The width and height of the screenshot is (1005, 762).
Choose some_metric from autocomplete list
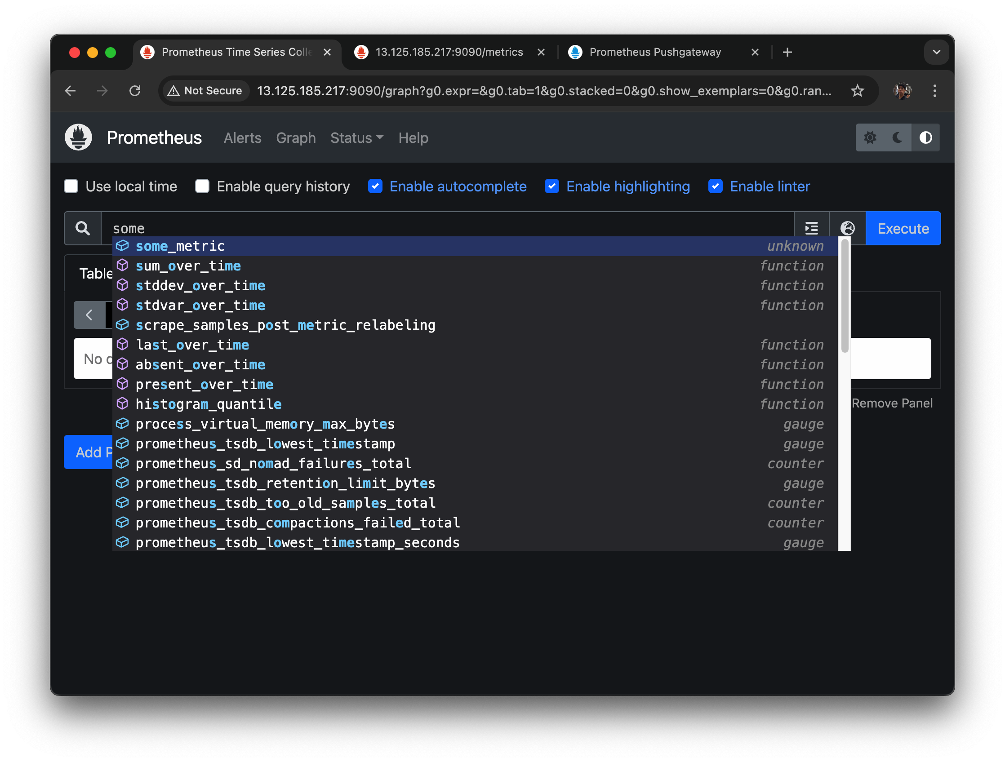(180, 246)
